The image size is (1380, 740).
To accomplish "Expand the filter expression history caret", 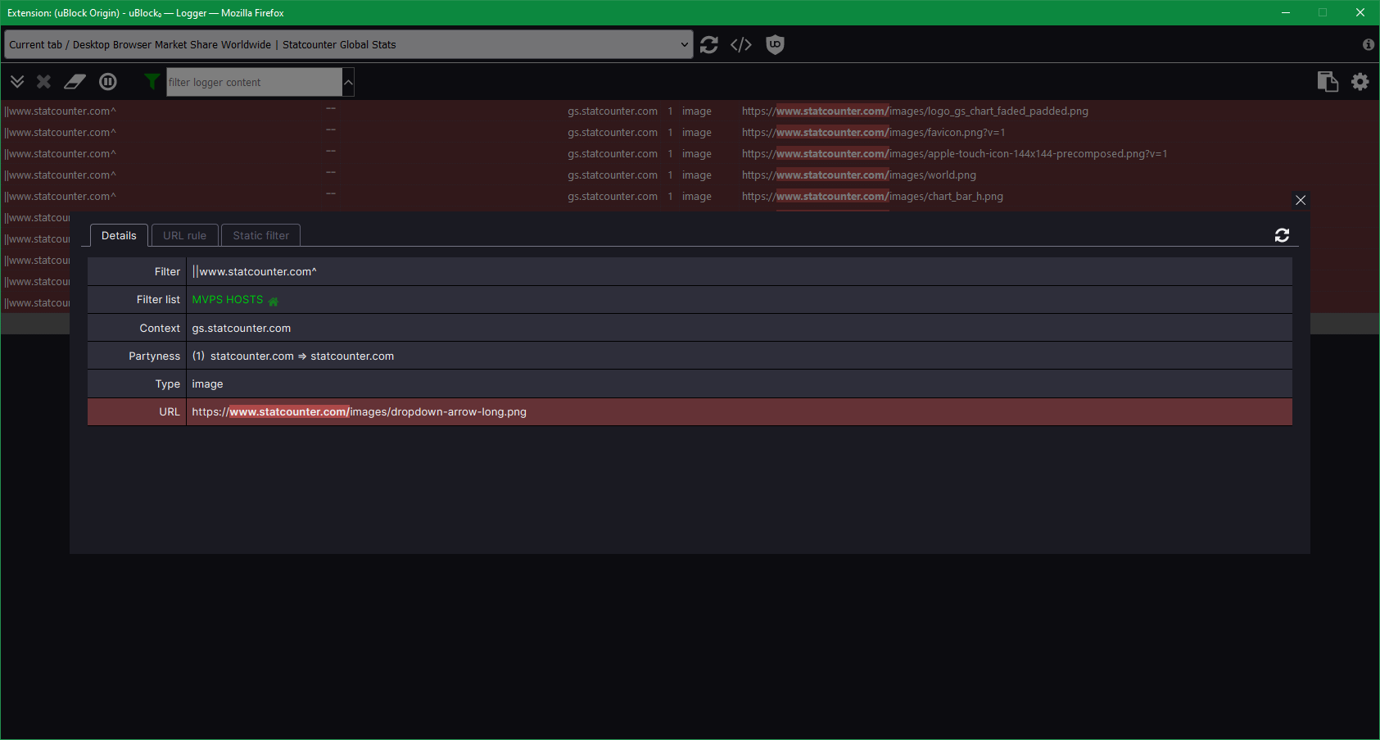I will point(348,81).
